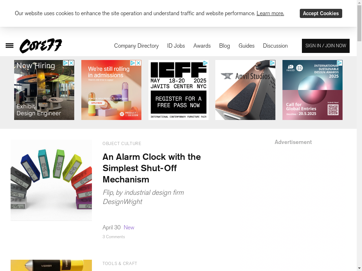Click AdChoices icon on admissions ad
This screenshot has height=271, width=362.
pos(133,63)
